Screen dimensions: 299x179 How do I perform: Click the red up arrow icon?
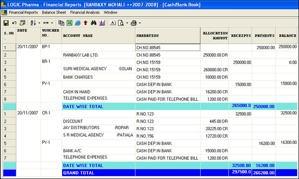coord(86,23)
